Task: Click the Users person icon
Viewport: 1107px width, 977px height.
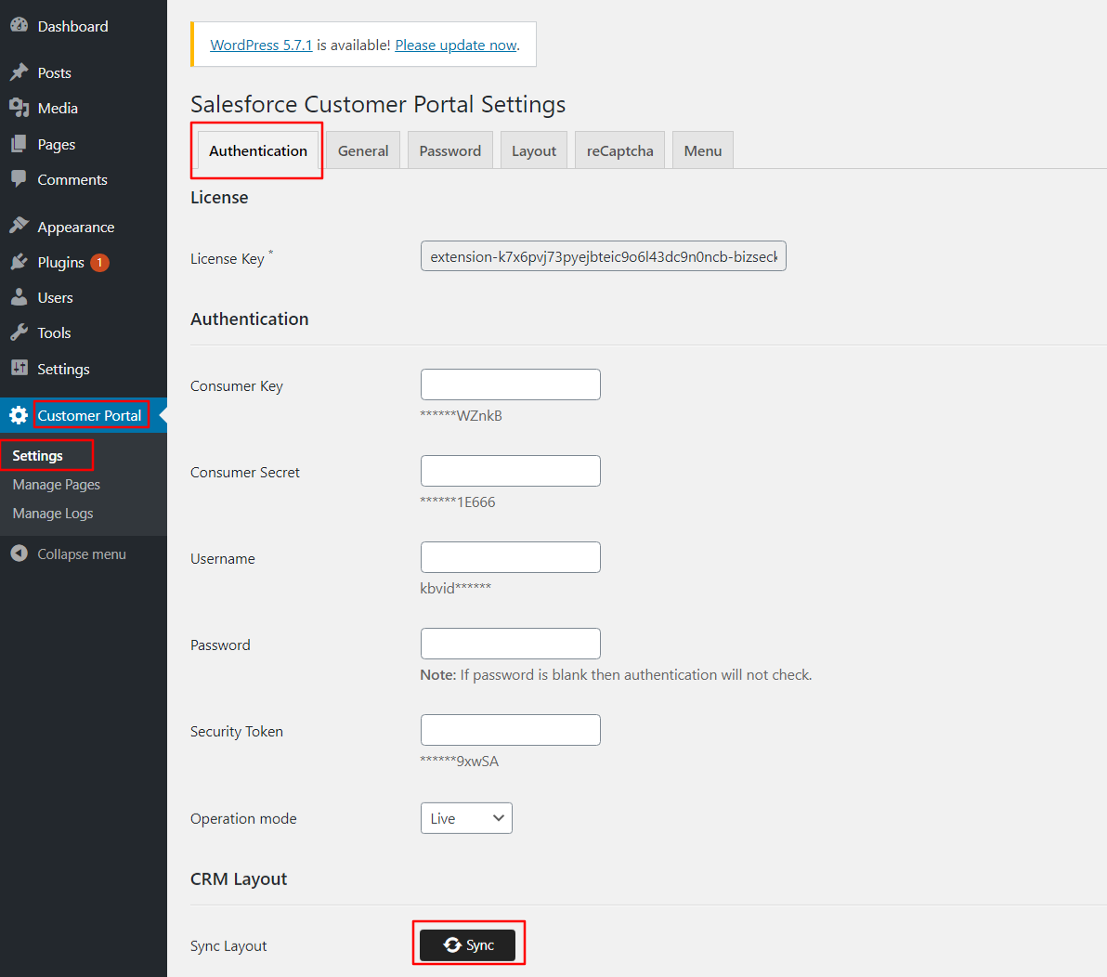Action: pos(19,297)
